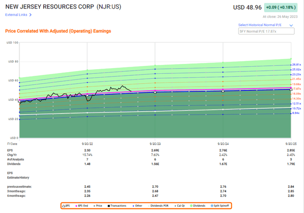Click the previous estimate value 2.84
This screenshot has height=213, width=304.
(291, 186)
